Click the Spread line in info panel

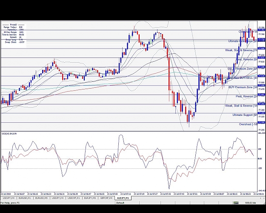point(16,37)
